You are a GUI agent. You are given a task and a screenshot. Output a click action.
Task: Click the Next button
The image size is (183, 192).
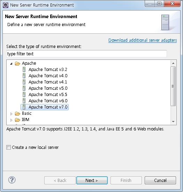tap(92, 180)
